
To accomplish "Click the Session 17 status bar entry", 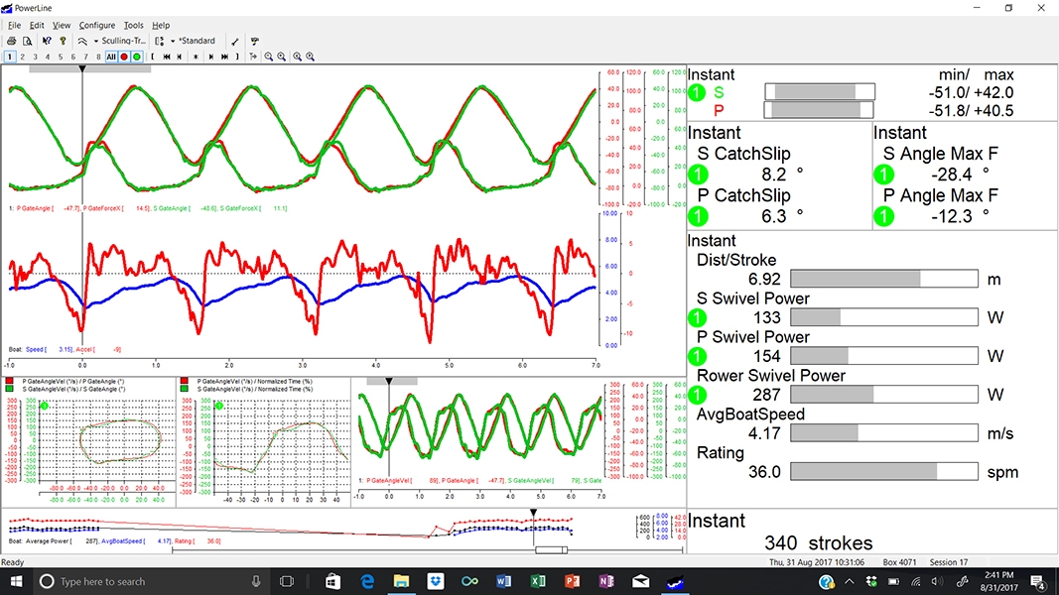I will click(x=948, y=562).
